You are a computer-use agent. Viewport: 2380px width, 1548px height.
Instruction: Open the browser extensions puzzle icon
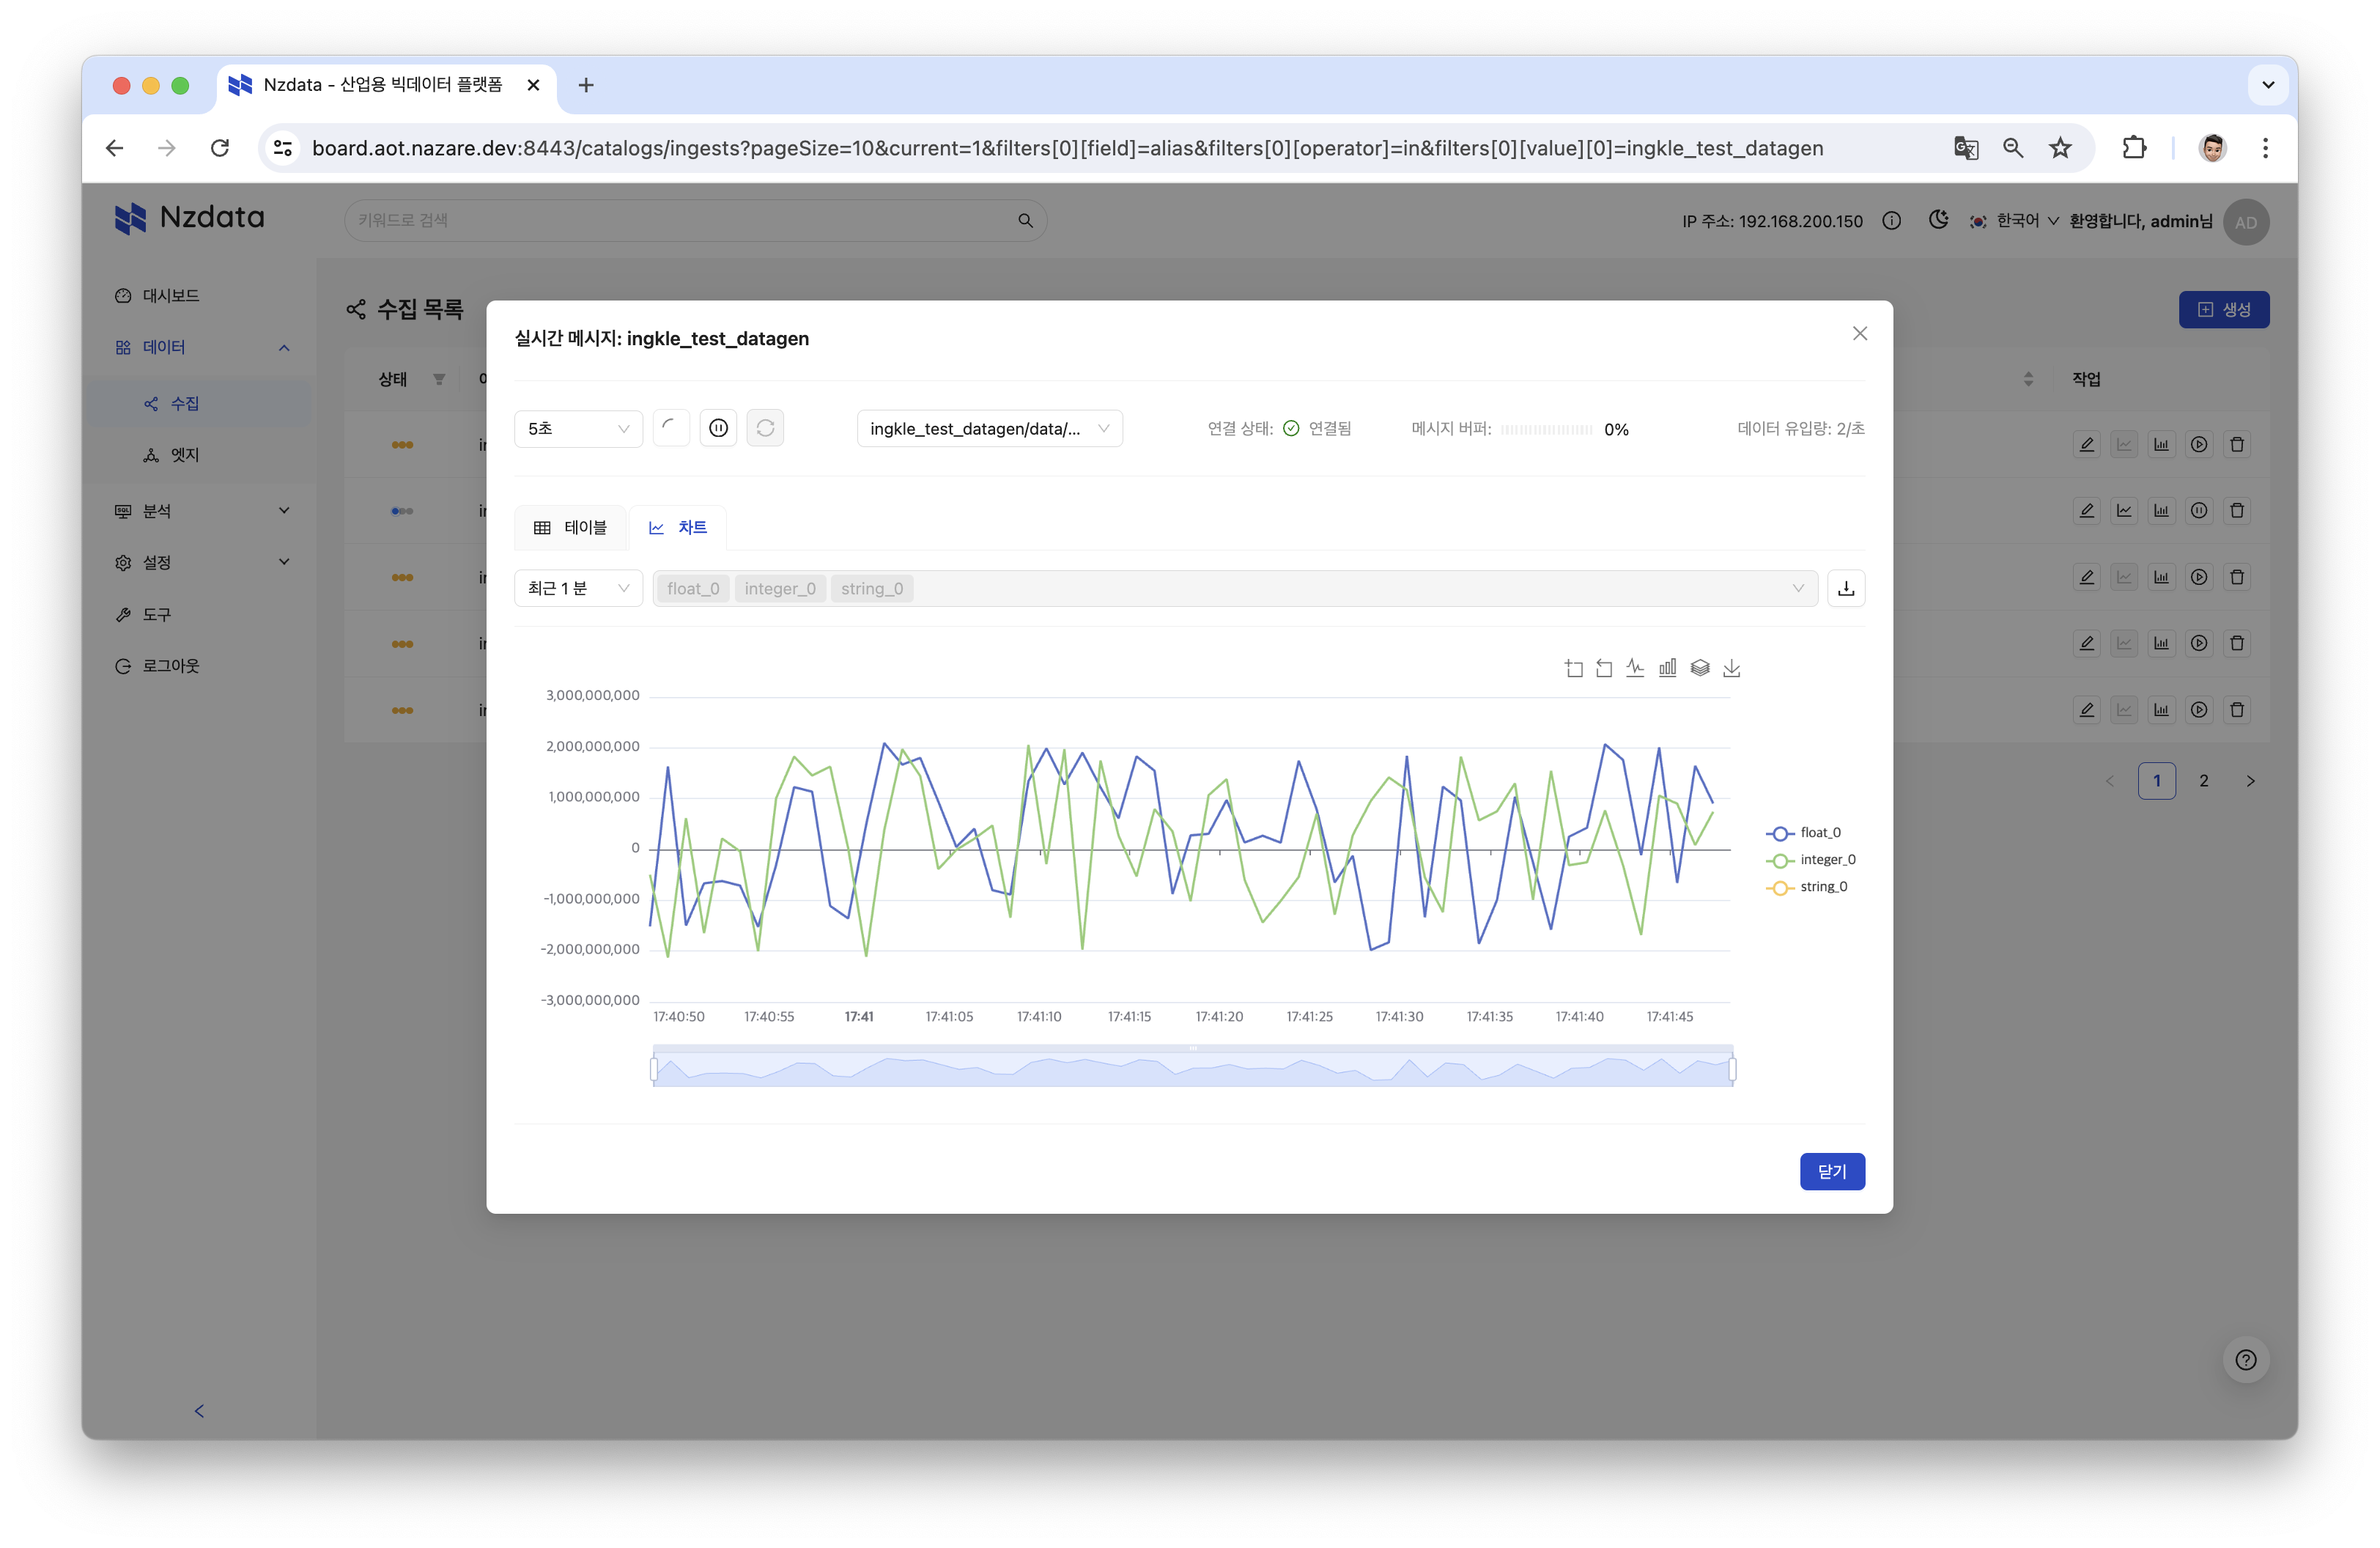tap(2133, 148)
